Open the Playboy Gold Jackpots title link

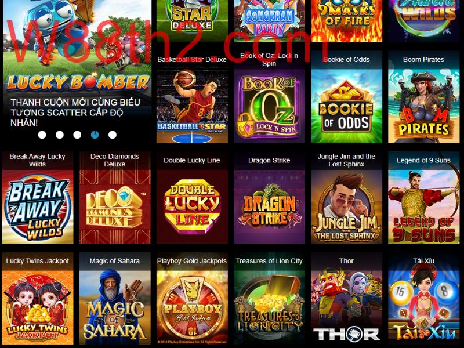(192, 261)
